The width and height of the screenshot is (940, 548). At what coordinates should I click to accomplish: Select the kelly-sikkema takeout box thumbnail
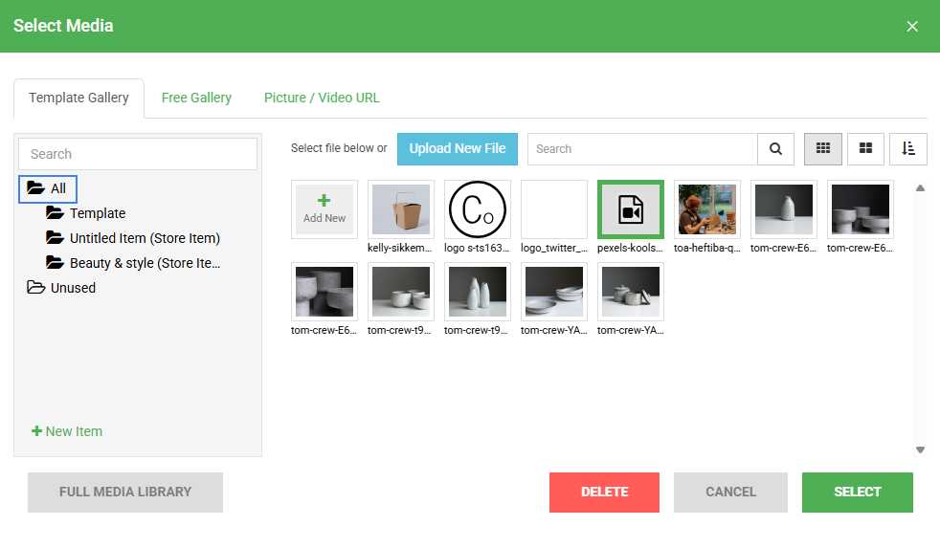(x=400, y=209)
